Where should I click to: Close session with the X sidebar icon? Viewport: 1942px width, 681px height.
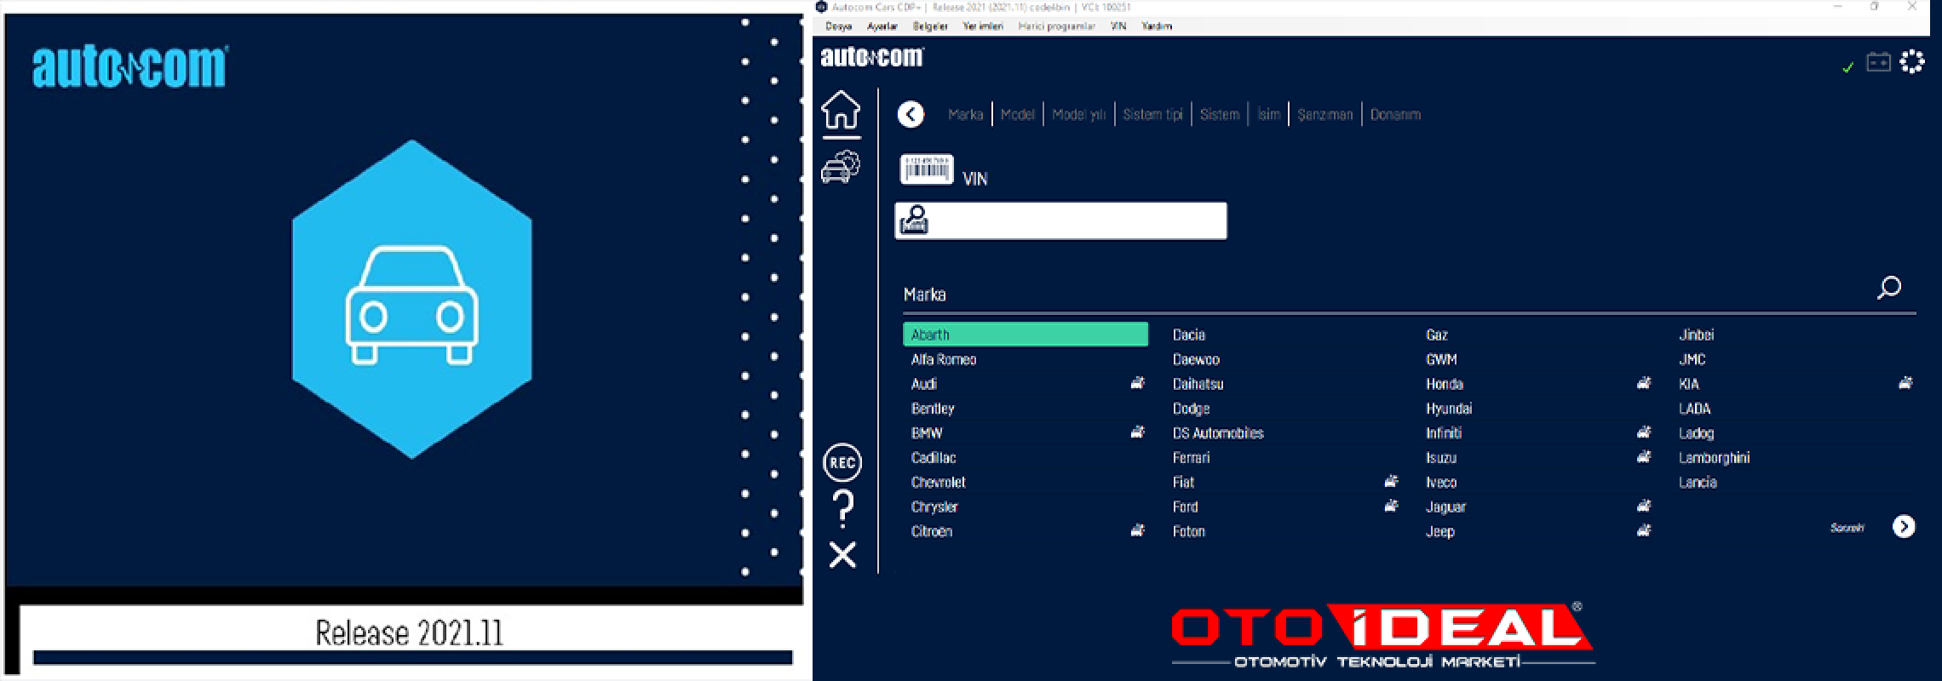(842, 555)
